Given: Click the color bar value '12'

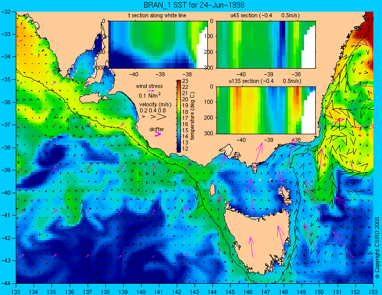Looking at the screenshot, I should point(185,149).
